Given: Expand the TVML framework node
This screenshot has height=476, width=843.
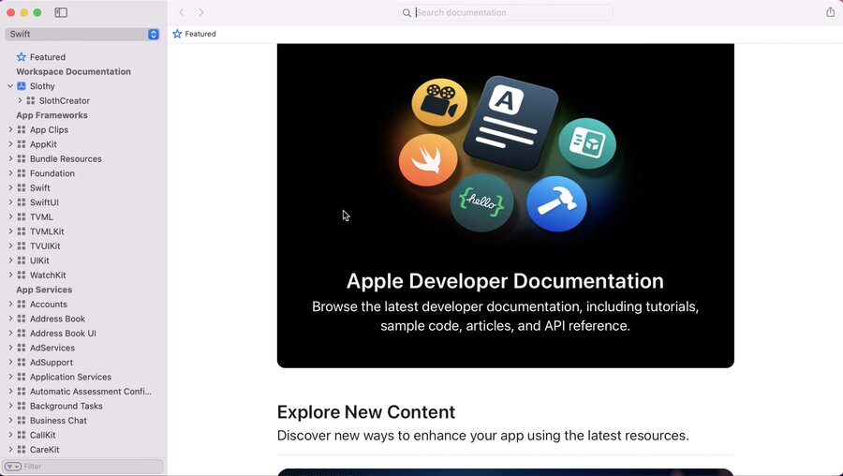Looking at the screenshot, I should click(10, 216).
